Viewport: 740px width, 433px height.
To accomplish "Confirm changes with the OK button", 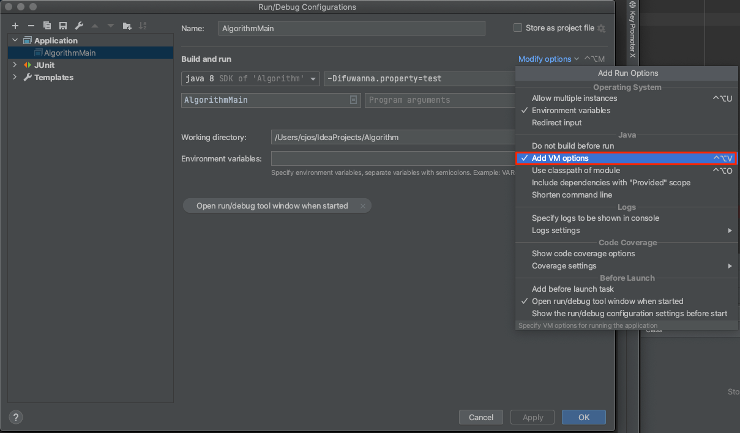I will (583, 416).
